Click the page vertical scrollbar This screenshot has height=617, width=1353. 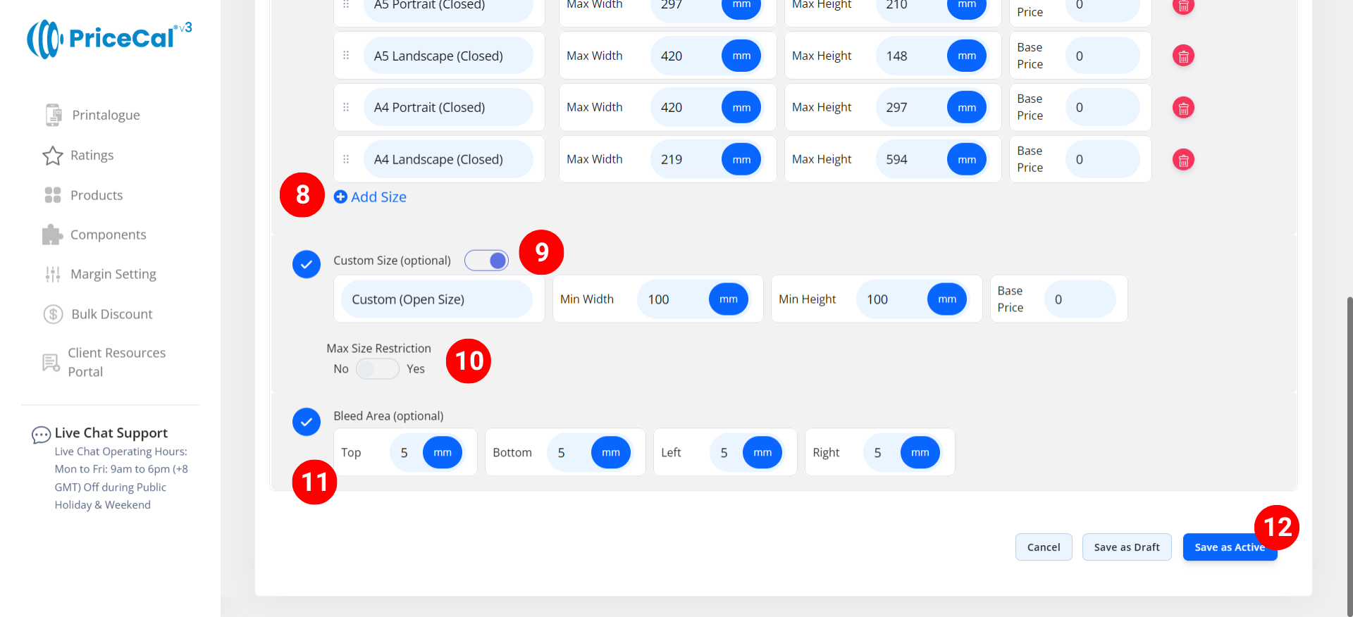pos(1349,451)
